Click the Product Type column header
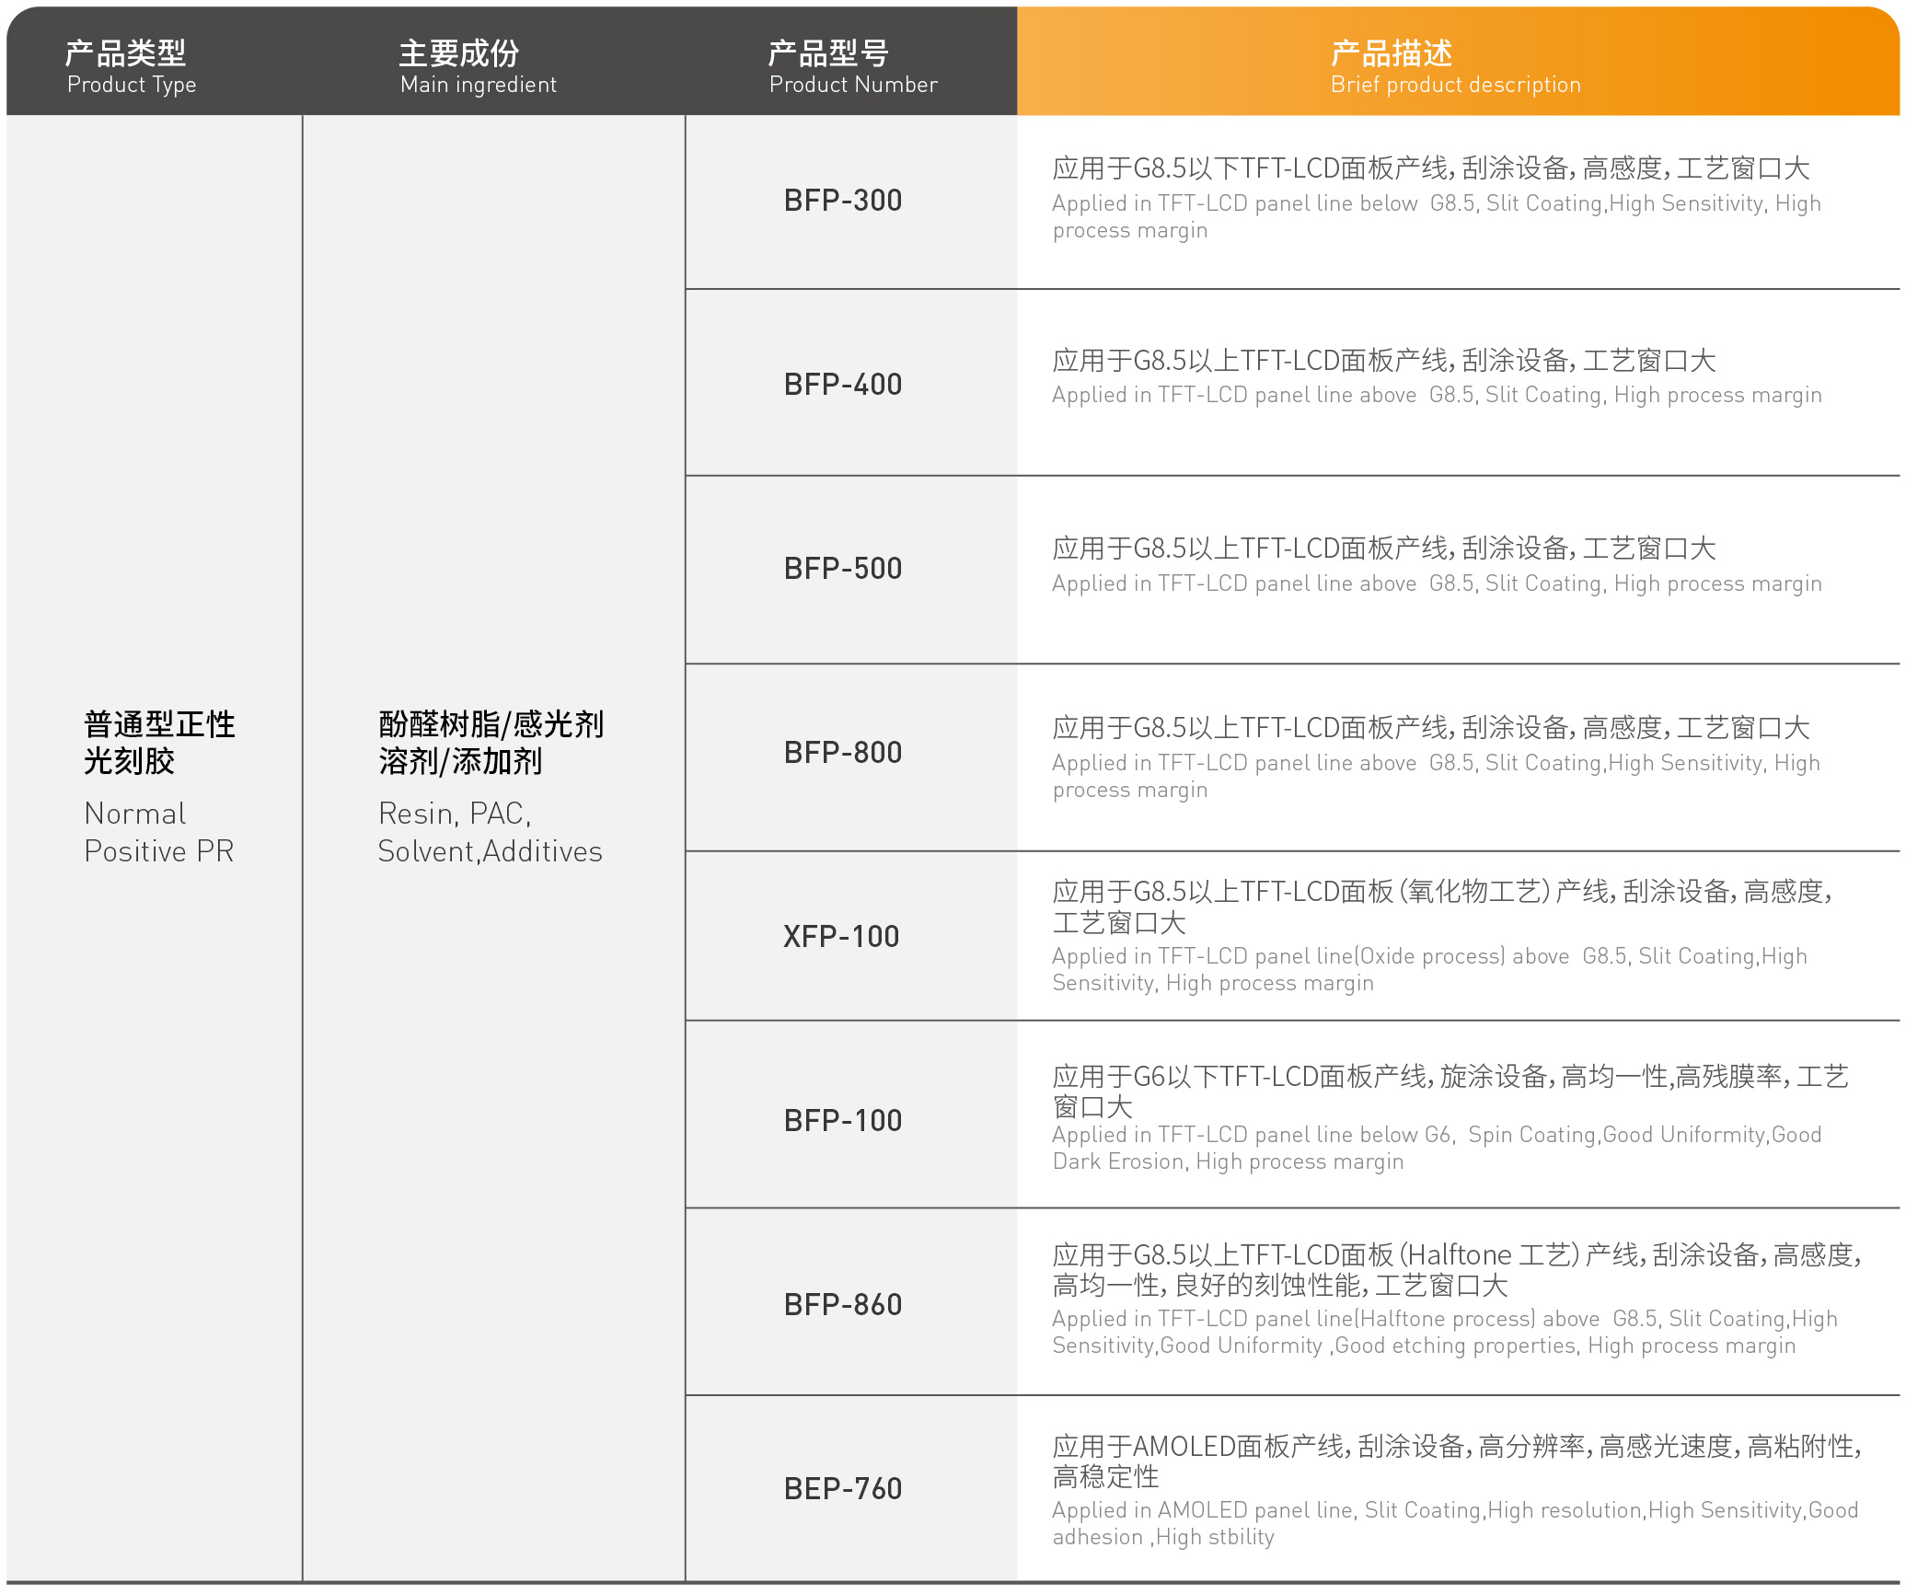The width and height of the screenshot is (1906, 1594). pyautogui.click(x=131, y=66)
